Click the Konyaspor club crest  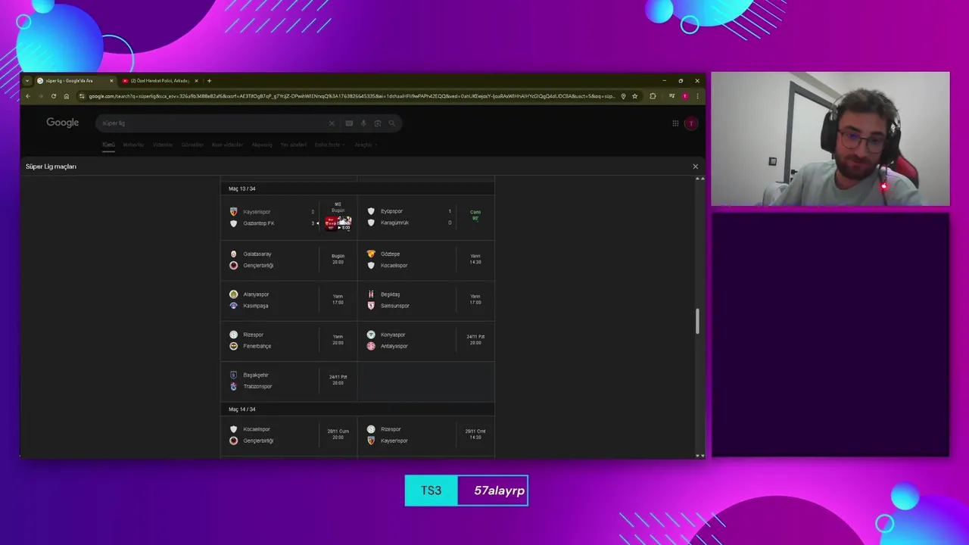pyautogui.click(x=371, y=335)
